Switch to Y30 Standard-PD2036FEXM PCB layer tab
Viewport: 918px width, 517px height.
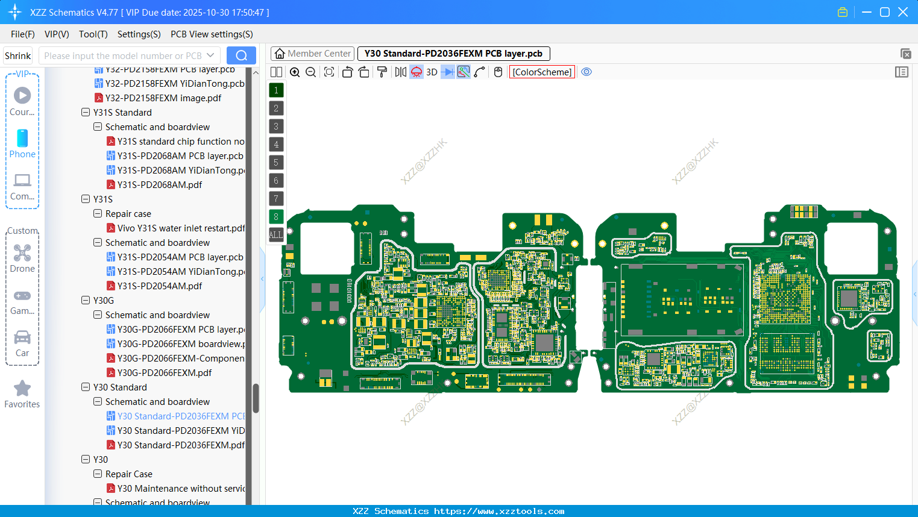[x=453, y=53]
